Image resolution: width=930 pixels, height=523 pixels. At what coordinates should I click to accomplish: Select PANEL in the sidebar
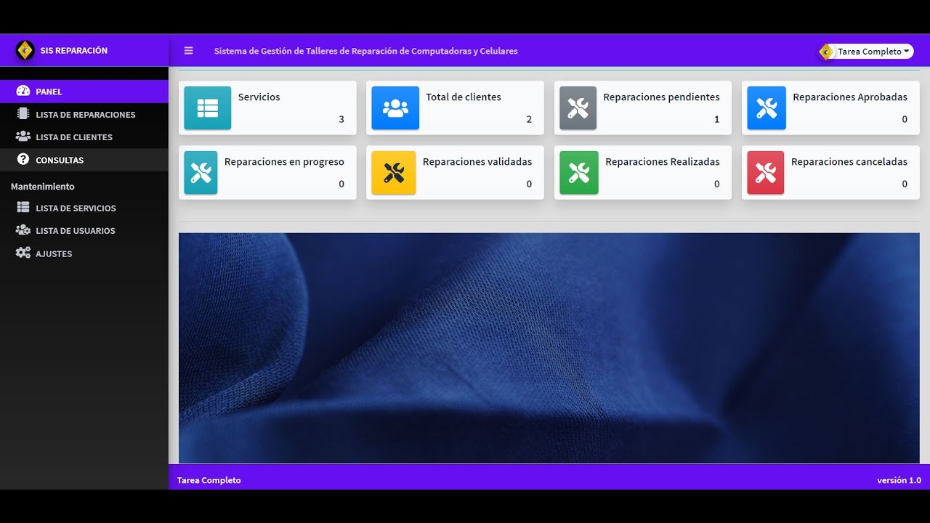click(84, 92)
